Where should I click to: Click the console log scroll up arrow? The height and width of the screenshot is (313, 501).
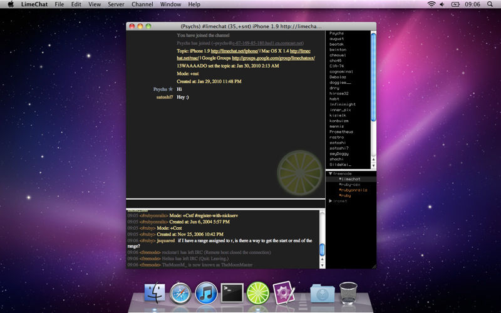322,259
